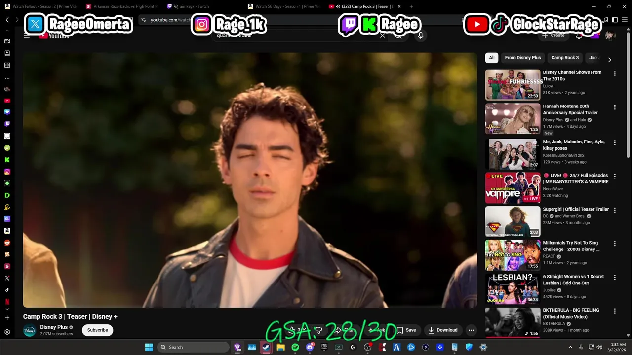Open Spotify panel in the browser sidebar

[7, 148]
